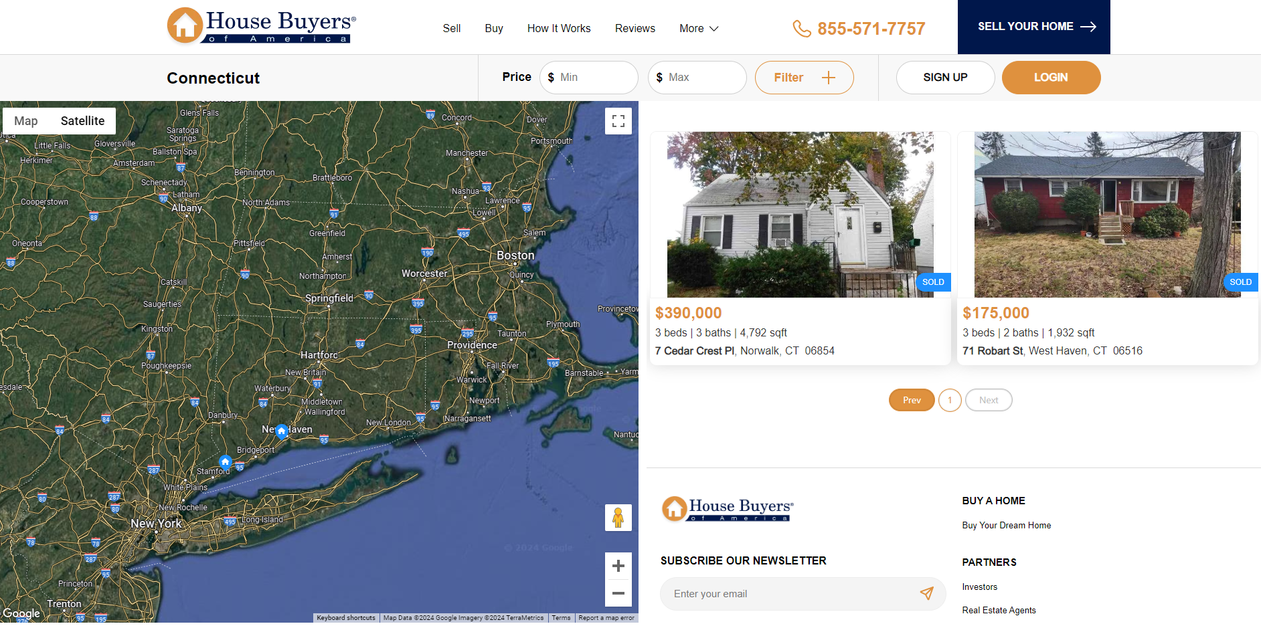1261x628 pixels.
Task: Call via the phone icon in header
Action: (801, 29)
